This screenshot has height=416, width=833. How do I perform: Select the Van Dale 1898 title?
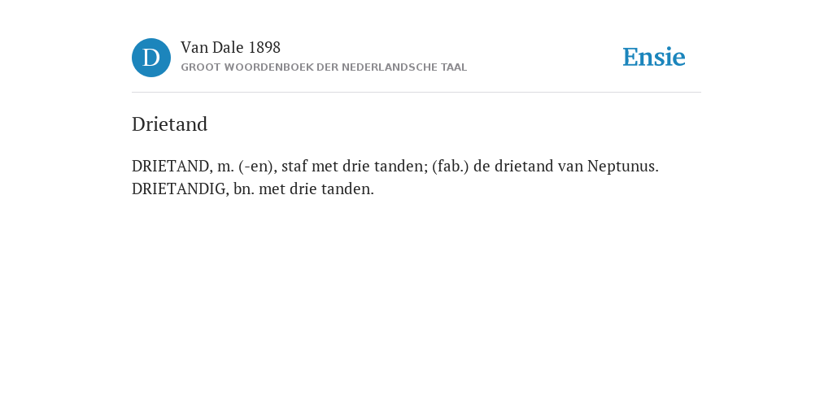coord(230,48)
